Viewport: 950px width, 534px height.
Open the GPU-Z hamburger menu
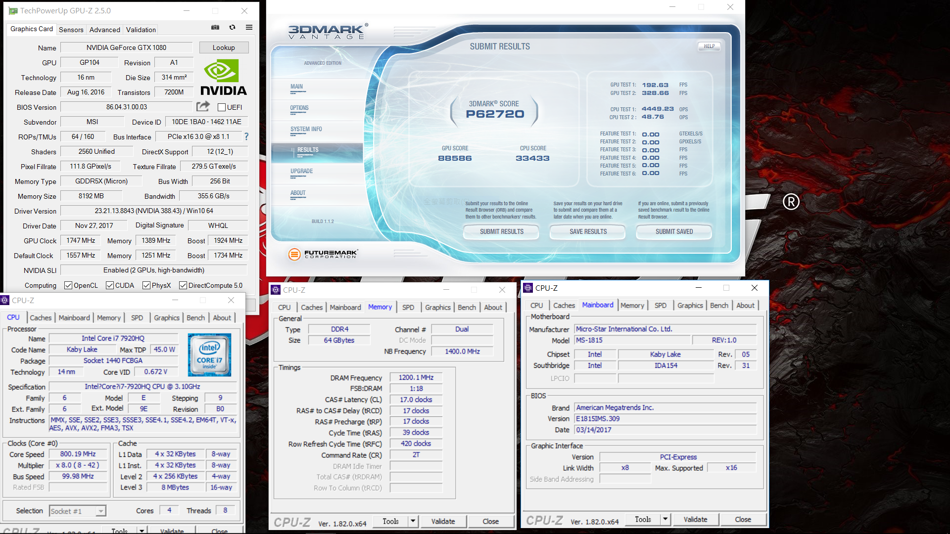click(249, 28)
